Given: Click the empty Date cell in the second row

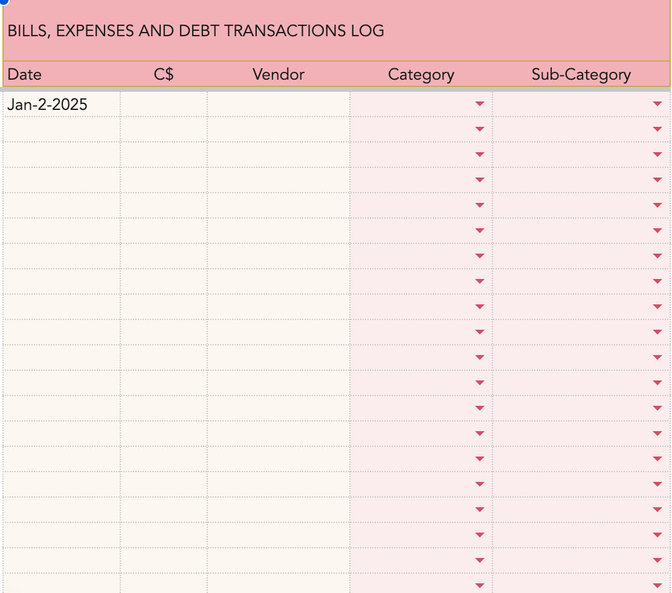Looking at the screenshot, I should tap(60, 129).
